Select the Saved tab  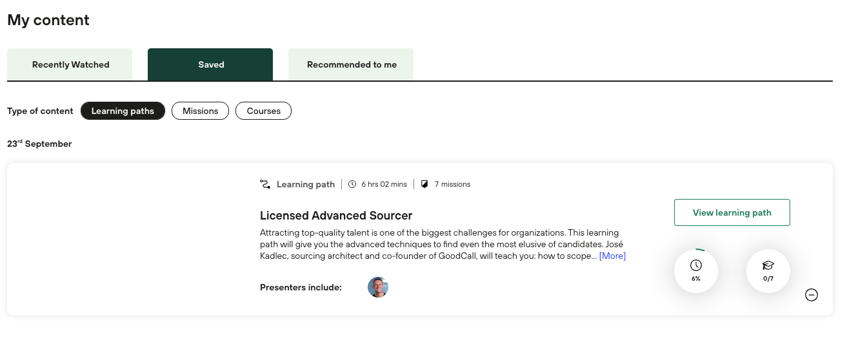[211, 64]
